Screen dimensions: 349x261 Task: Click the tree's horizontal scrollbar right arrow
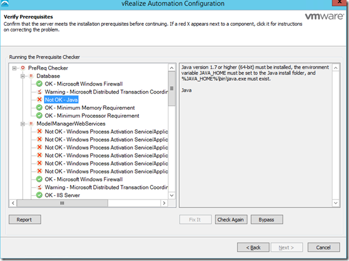tap(164, 203)
